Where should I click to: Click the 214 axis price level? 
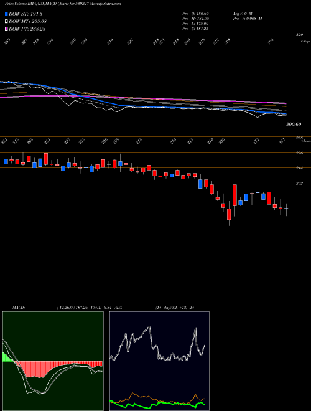[x=299, y=168]
